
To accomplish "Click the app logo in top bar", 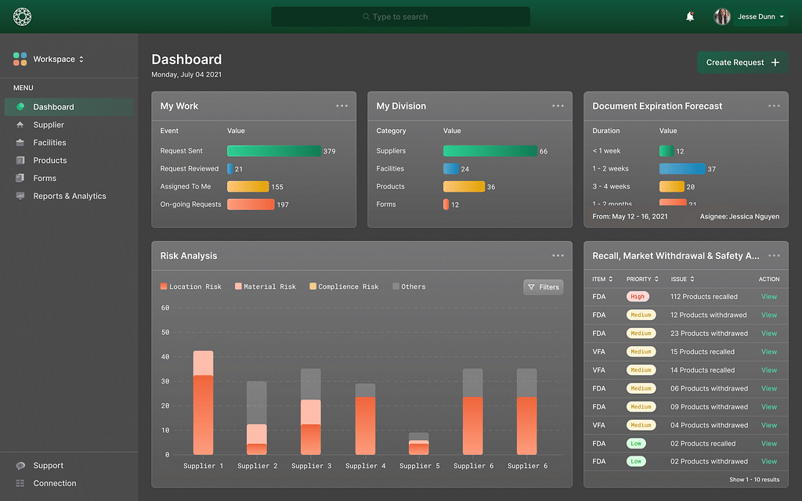I will coord(23,16).
